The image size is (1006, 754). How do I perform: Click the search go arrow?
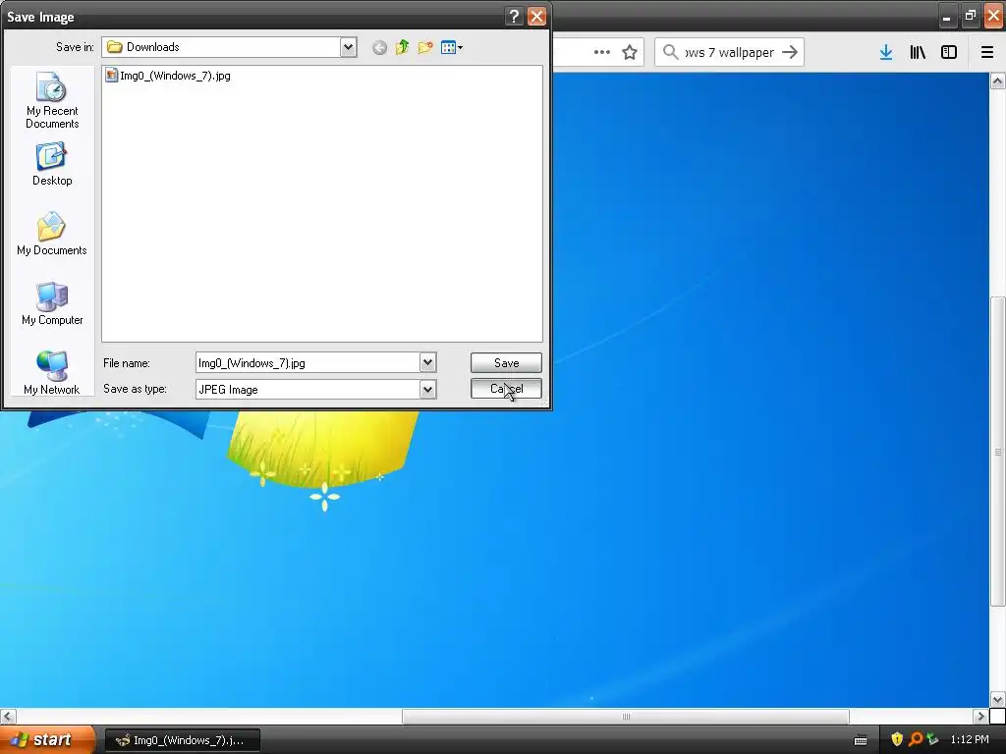(790, 52)
